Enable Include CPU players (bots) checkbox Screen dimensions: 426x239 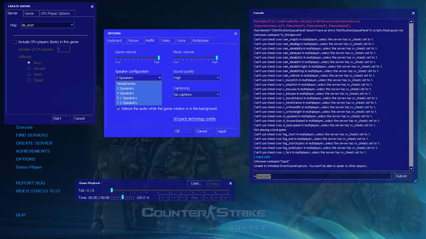[15, 42]
